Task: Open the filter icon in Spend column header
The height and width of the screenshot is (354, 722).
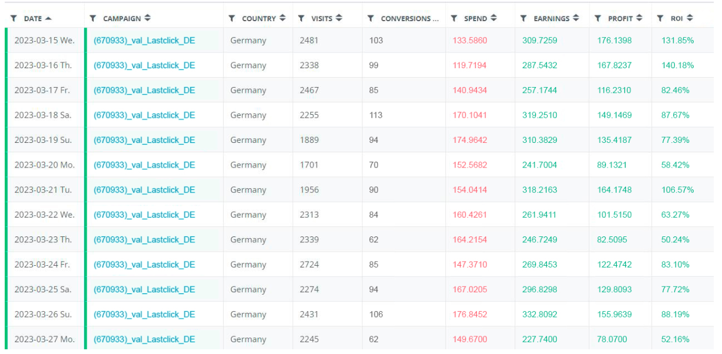Action: [x=454, y=19]
